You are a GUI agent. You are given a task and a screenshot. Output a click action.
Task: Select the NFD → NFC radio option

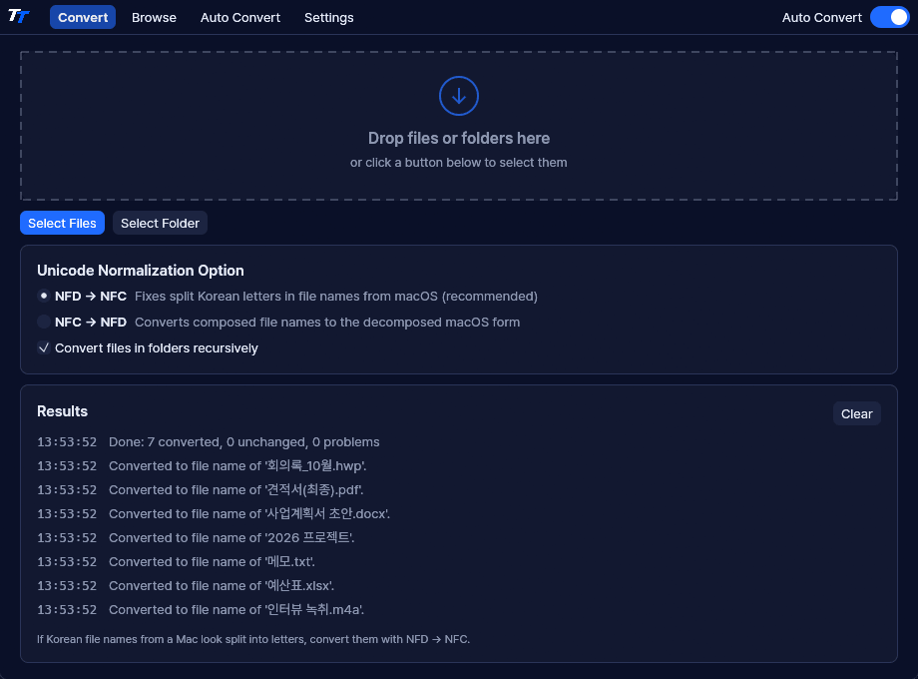click(43, 296)
